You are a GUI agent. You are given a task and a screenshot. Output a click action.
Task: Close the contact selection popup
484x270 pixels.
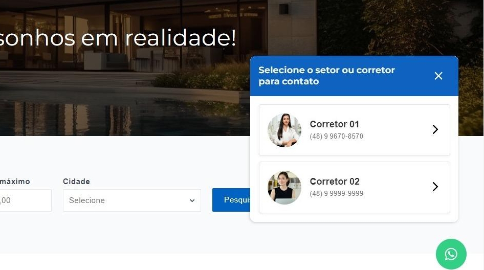click(x=438, y=76)
